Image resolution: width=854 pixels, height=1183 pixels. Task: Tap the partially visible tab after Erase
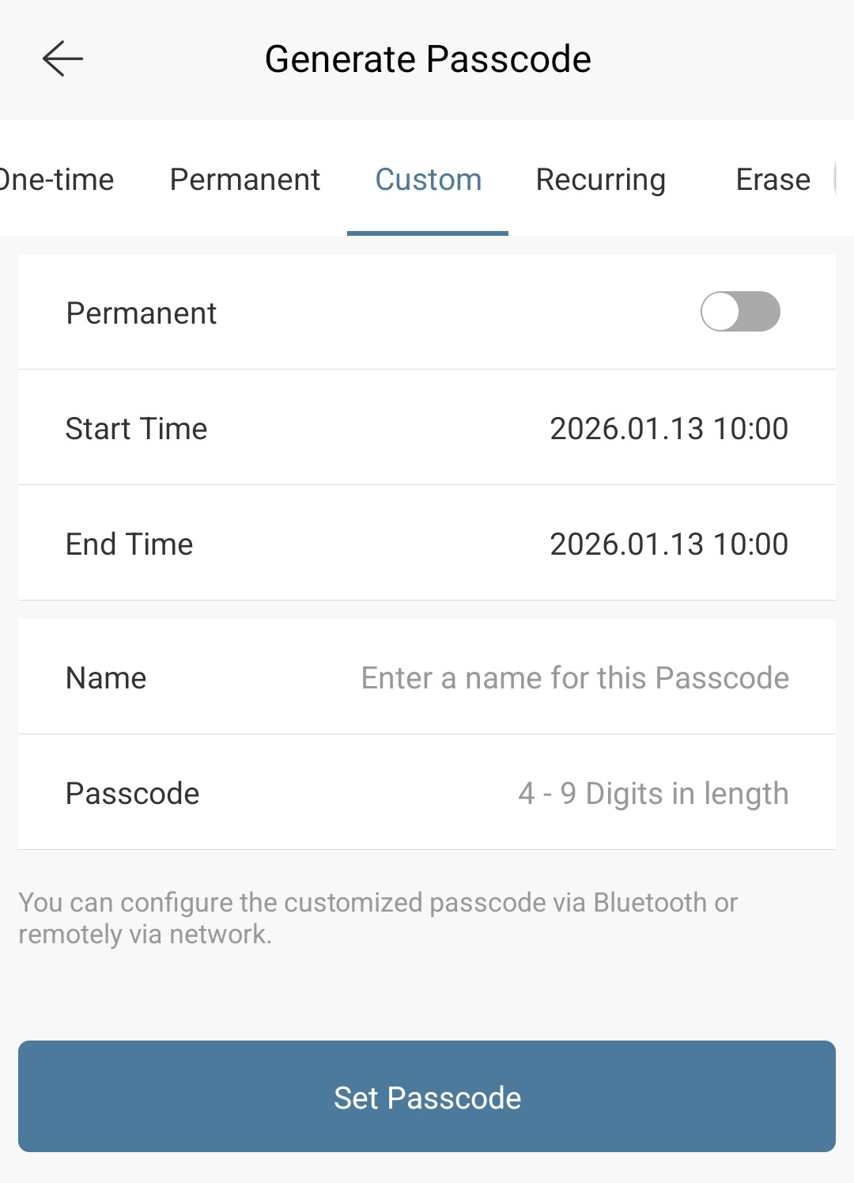pyautogui.click(x=838, y=180)
